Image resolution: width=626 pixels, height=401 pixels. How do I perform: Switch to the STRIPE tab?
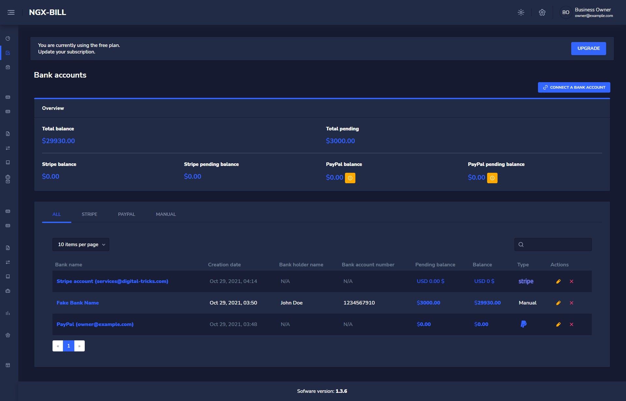89,214
